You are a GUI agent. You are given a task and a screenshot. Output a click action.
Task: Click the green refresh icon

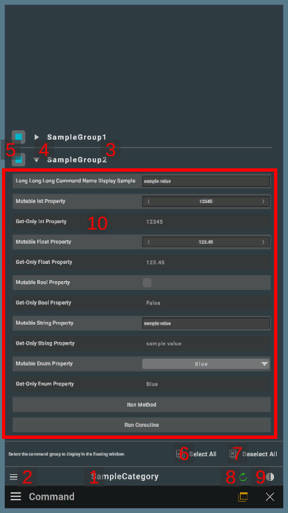point(243,477)
